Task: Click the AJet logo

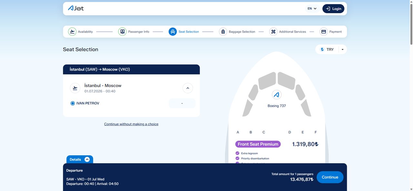Action: coord(76,8)
